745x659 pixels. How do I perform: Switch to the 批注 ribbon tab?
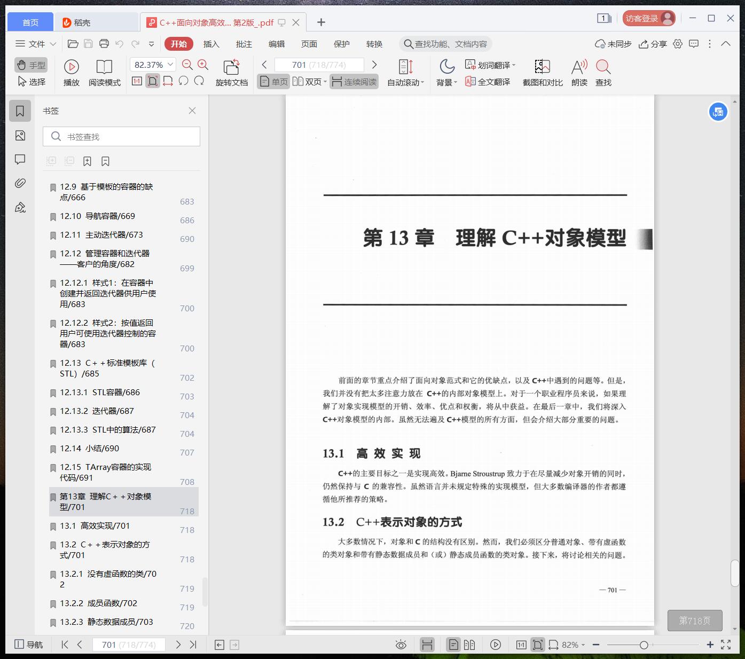(x=244, y=44)
